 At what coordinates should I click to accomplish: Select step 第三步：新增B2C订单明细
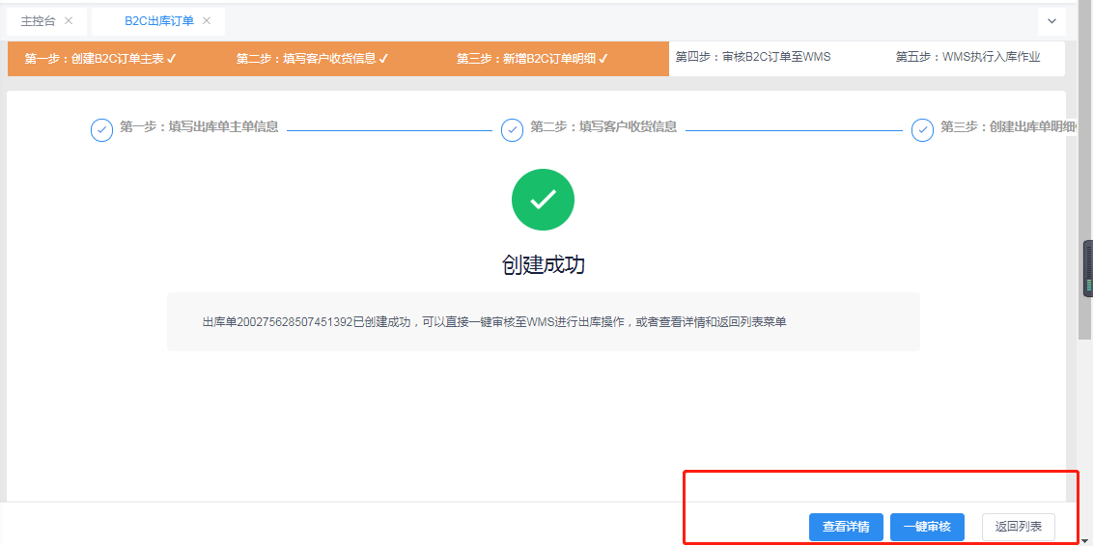click(x=533, y=59)
